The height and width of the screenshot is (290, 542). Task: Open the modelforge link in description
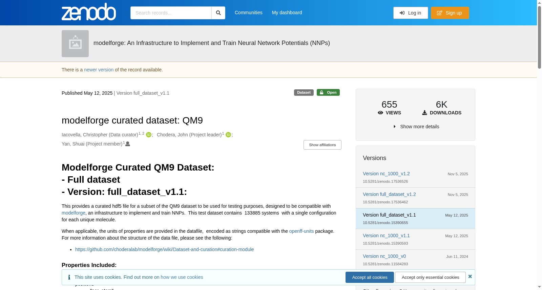click(x=74, y=213)
